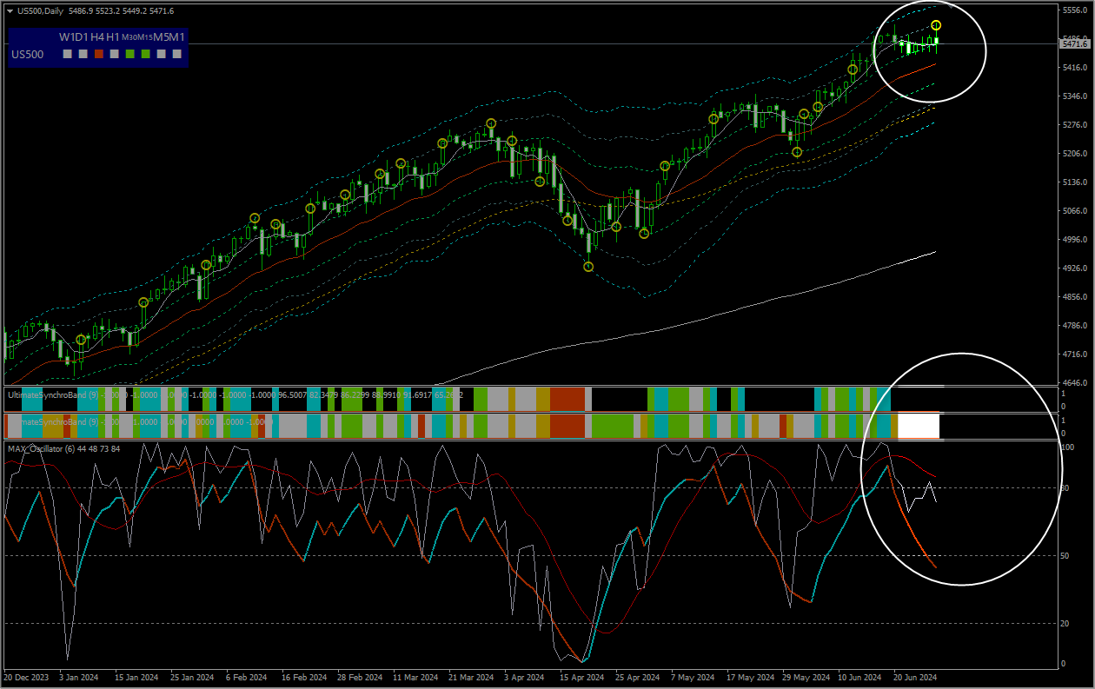Click the green M15 trend square for US500

[x=145, y=54]
